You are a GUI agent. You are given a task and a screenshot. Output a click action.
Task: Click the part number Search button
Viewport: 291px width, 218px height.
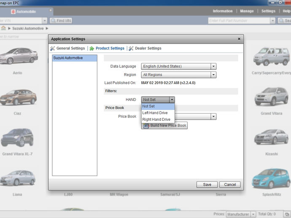coord(284,21)
